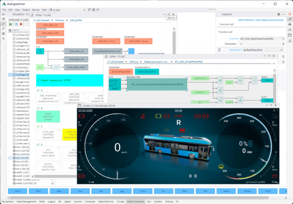Open the File menu
Image resolution: width=293 pixels, height=204 pixels.
coord(4,10)
